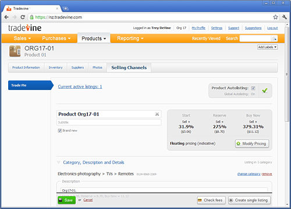Screen dimensions: 291x209
Task: Switch to the Photos tab
Action: pyautogui.click(x=97, y=67)
